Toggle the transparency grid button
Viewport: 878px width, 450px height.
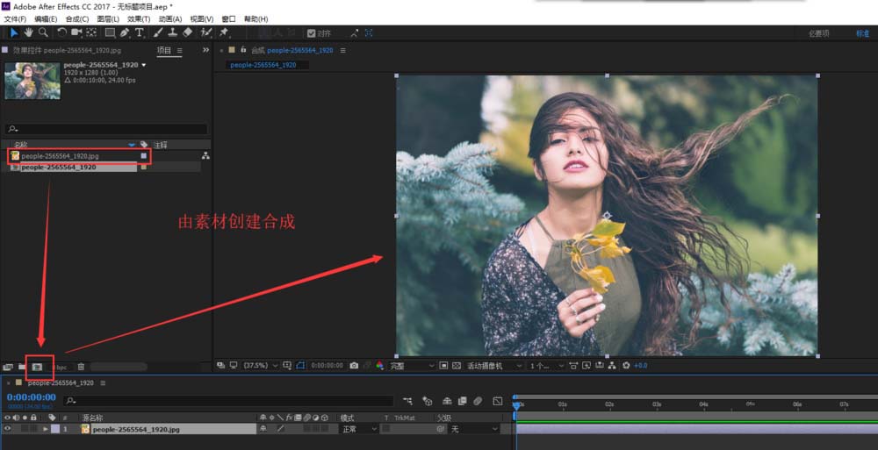pos(457,366)
